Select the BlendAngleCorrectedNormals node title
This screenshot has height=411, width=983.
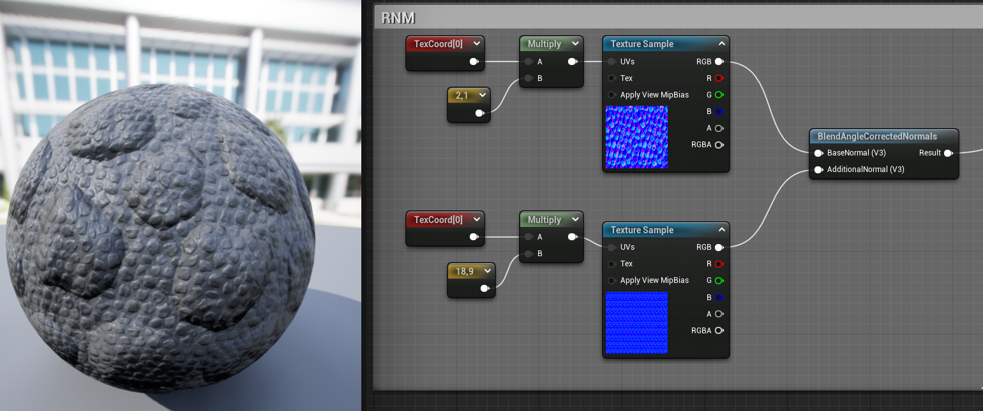click(x=877, y=136)
